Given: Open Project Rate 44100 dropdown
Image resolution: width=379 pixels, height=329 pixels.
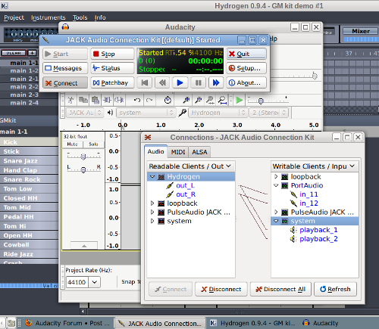Looking at the screenshot, I should 94,282.
